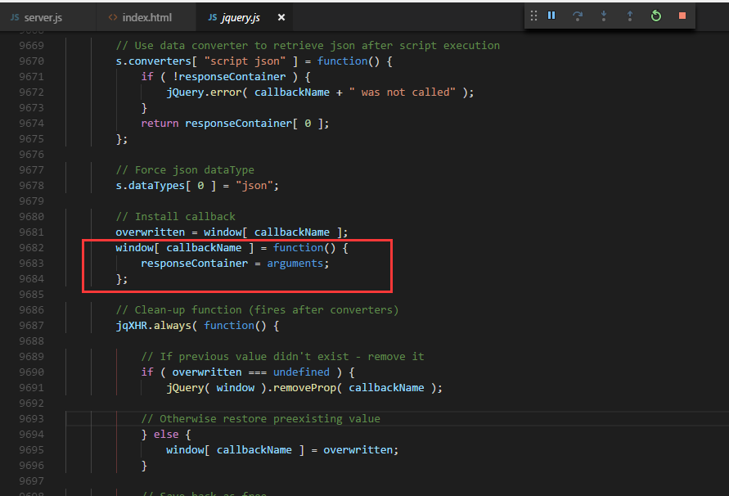This screenshot has height=496, width=729.
Task: Click "!responseContainer" in the if condition
Action: click(229, 77)
